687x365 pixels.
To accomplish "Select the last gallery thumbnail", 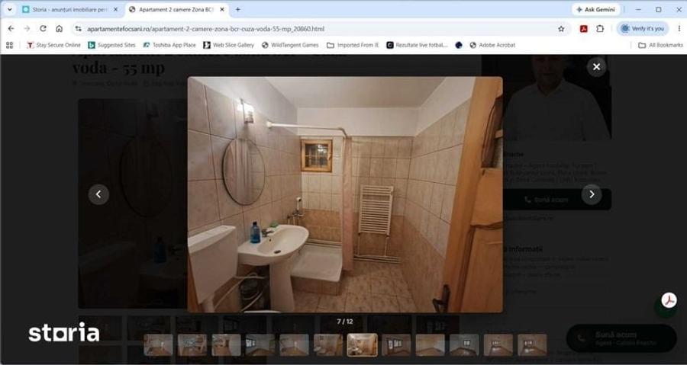I will (x=532, y=345).
